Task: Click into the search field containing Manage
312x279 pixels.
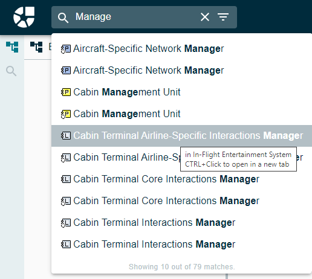Action: 135,17
